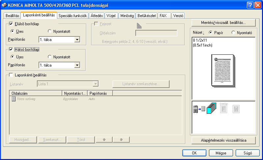Click the Szerkeszt button
This screenshot has height=160, width=263.
52,140
